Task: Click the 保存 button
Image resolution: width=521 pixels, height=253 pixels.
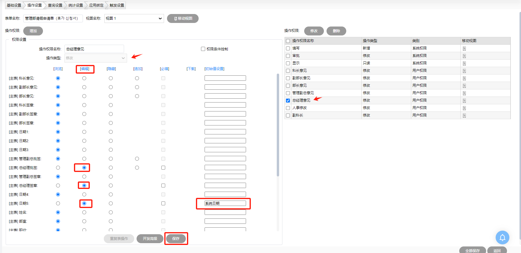Action: [176, 238]
